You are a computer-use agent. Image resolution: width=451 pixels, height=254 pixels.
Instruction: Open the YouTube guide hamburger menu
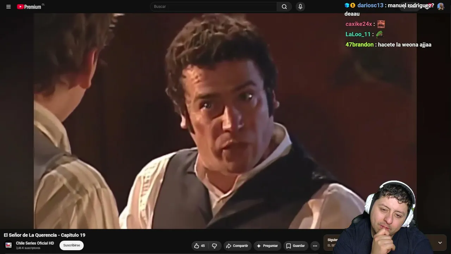(x=8, y=7)
